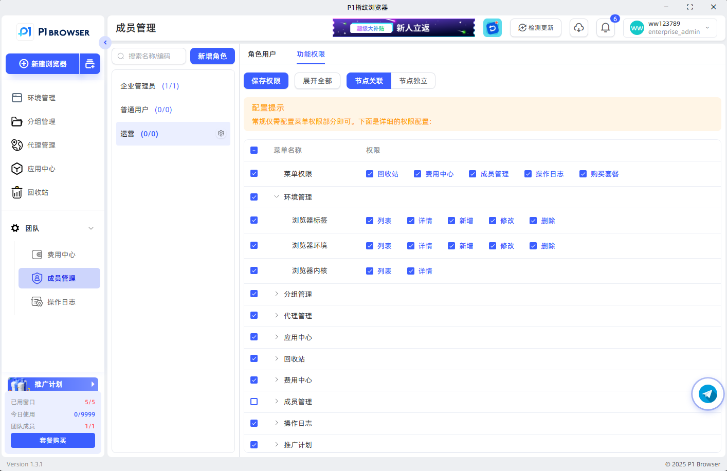
Task: Open the Telegram support chat bubble
Action: 707,394
